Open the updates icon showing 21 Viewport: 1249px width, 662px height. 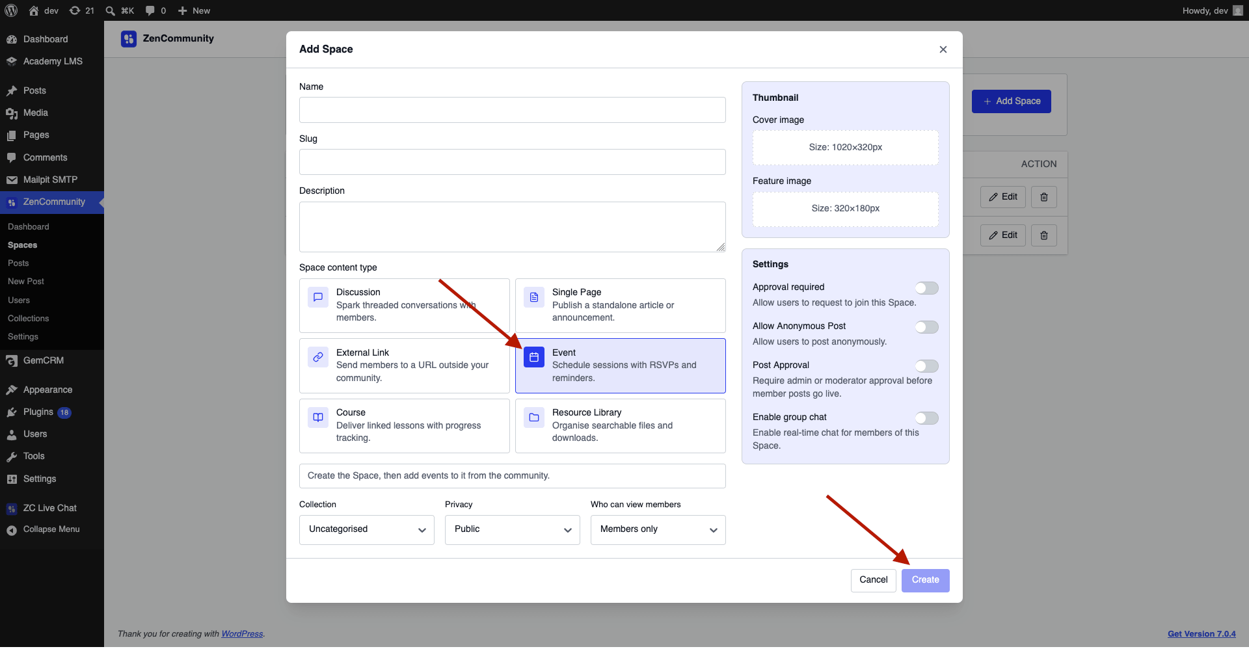pyautogui.click(x=82, y=10)
